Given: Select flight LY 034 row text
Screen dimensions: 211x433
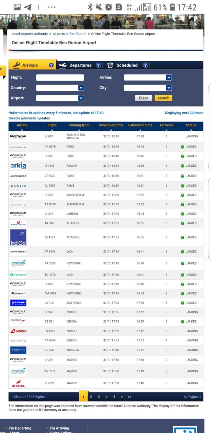Looking at the screenshot, I should pyautogui.click(x=49, y=136).
